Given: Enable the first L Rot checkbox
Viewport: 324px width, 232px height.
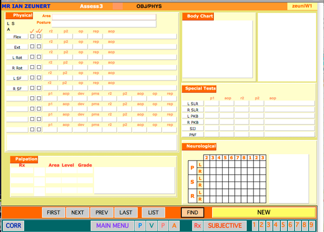Looking at the screenshot, I should coord(32,57).
